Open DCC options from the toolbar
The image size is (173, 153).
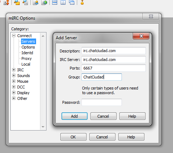[6, 2]
